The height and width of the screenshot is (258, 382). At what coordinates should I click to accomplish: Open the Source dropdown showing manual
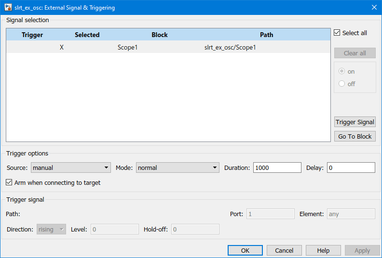point(71,168)
